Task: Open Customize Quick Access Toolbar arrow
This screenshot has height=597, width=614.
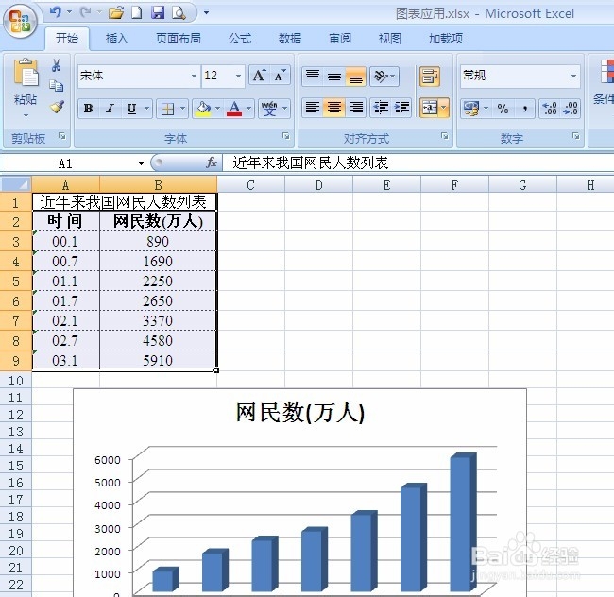Action: click(206, 11)
